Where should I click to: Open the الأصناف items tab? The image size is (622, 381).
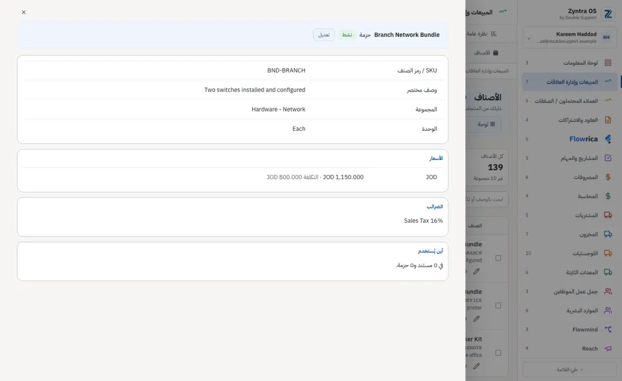point(486,52)
